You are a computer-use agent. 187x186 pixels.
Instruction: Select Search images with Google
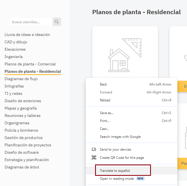tap(120, 137)
